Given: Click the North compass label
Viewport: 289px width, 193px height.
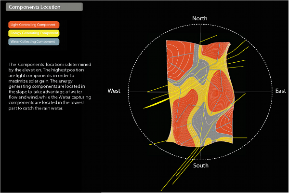Looking at the screenshot, I should [x=200, y=18].
